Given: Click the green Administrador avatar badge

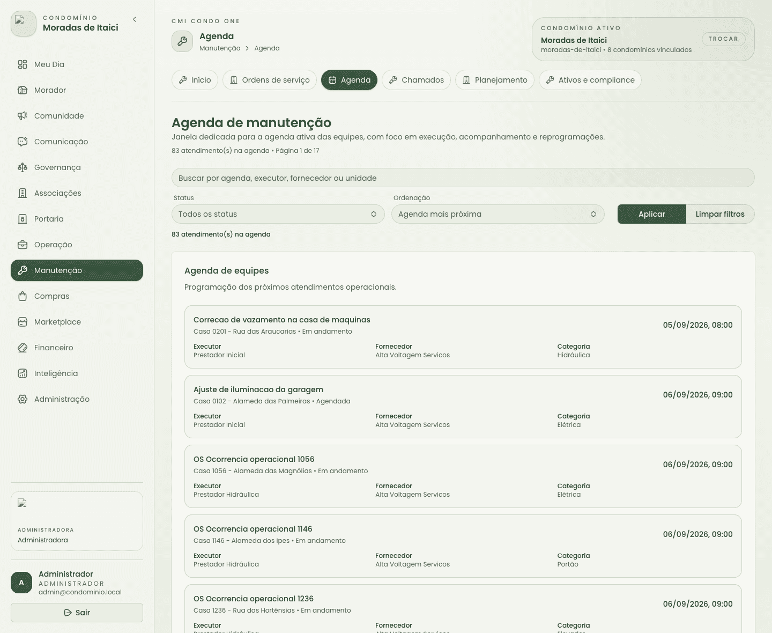Looking at the screenshot, I should (x=21, y=583).
